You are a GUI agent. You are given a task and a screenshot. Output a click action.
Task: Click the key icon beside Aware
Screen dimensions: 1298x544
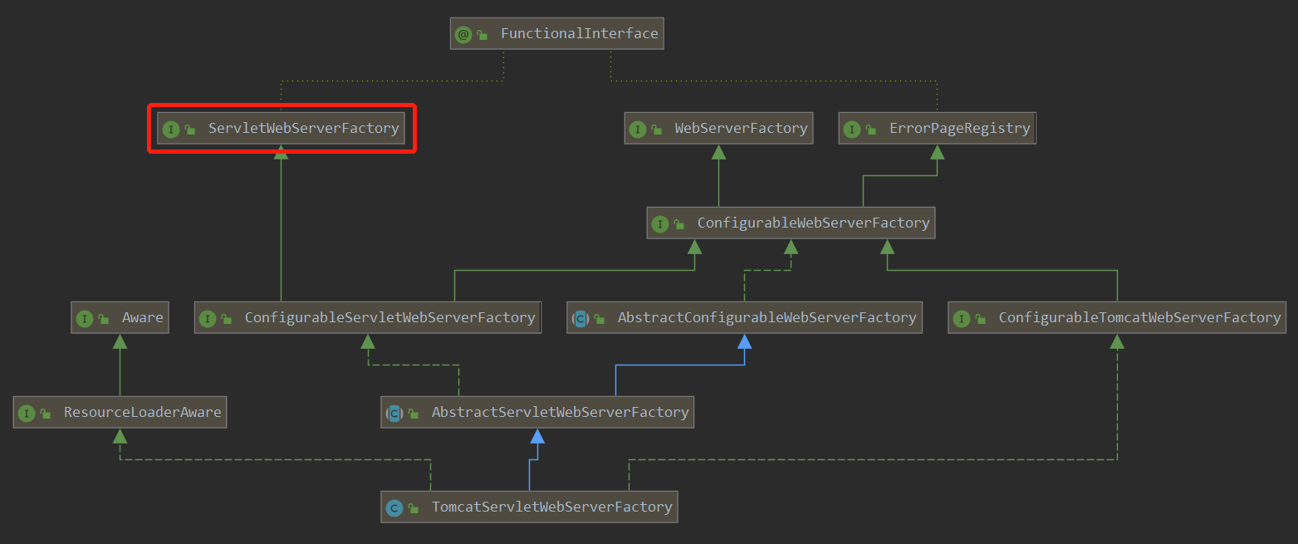click(101, 317)
